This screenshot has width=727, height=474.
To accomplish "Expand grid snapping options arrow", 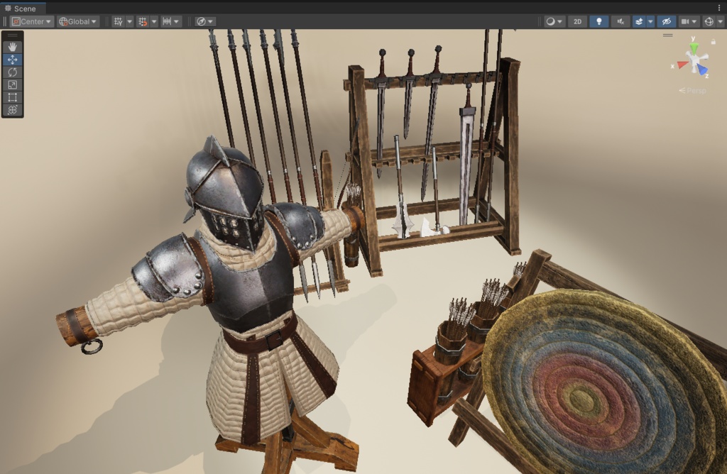I will (x=154, y=21).
